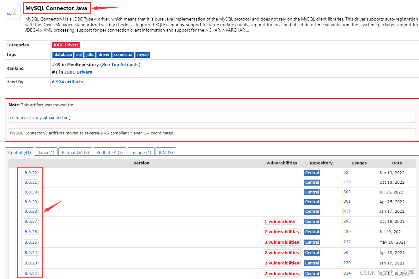The width and height of the screenshot is (419, 279).
Task: Open Central repository badge for 8.0.29
Action: pyautogui.click(x=312, y=202)
